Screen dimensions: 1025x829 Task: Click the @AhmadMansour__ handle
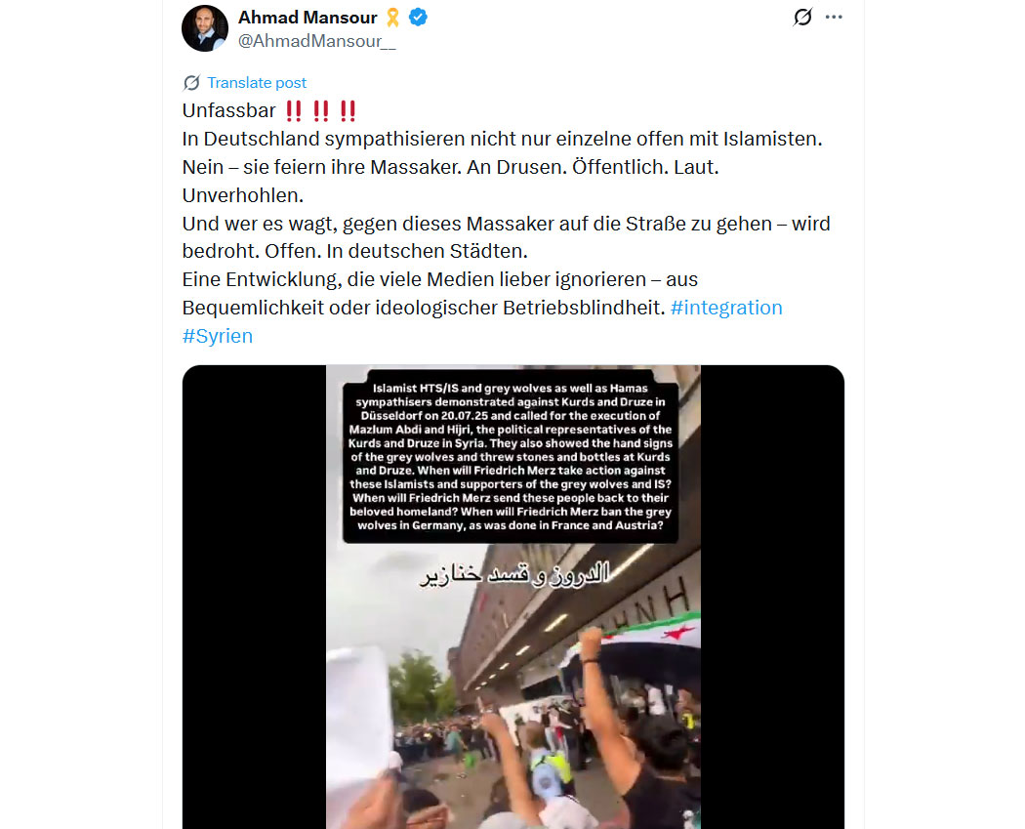coord(317,41)
